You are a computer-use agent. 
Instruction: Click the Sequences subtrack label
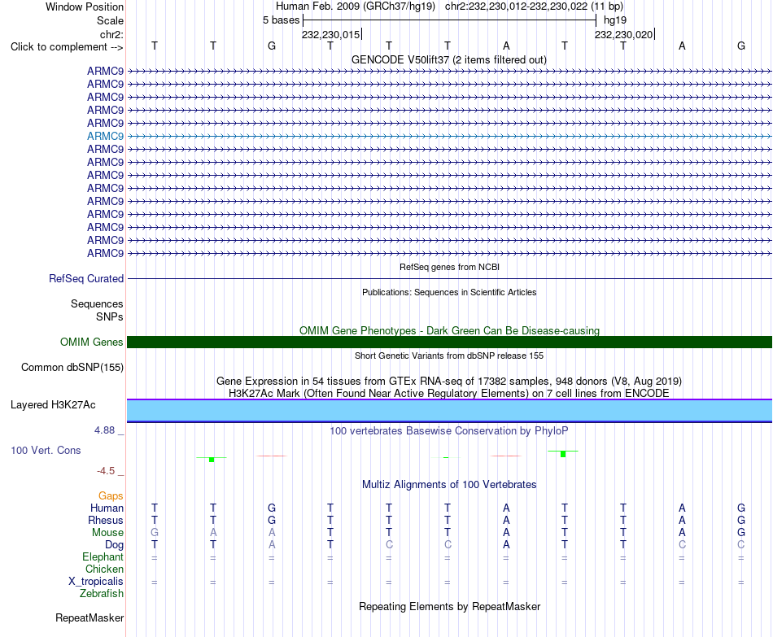tap(97, 303)
